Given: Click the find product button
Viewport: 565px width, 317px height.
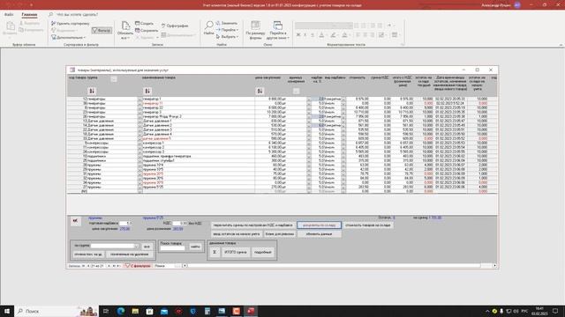Looking at the screenshot, I should coord(195,247).
